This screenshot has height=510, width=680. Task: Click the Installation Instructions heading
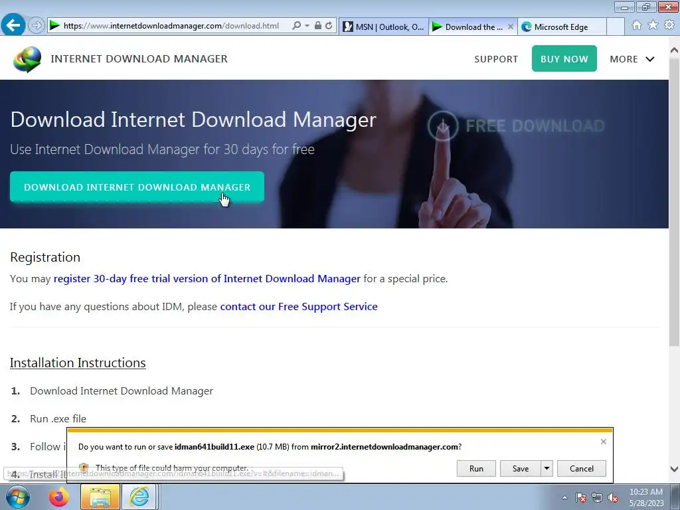pos(78,363)
